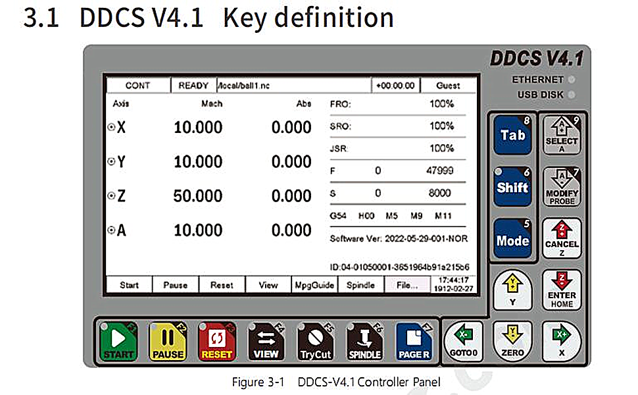Select the X axis radio indicator
This screenshot has height=395, width=638.
pyautogui.click(x=111, y=127)
